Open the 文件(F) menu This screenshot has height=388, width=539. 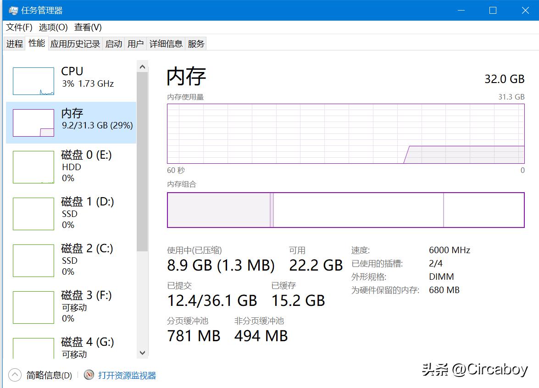pyautogui.click(x=18, y=27)
